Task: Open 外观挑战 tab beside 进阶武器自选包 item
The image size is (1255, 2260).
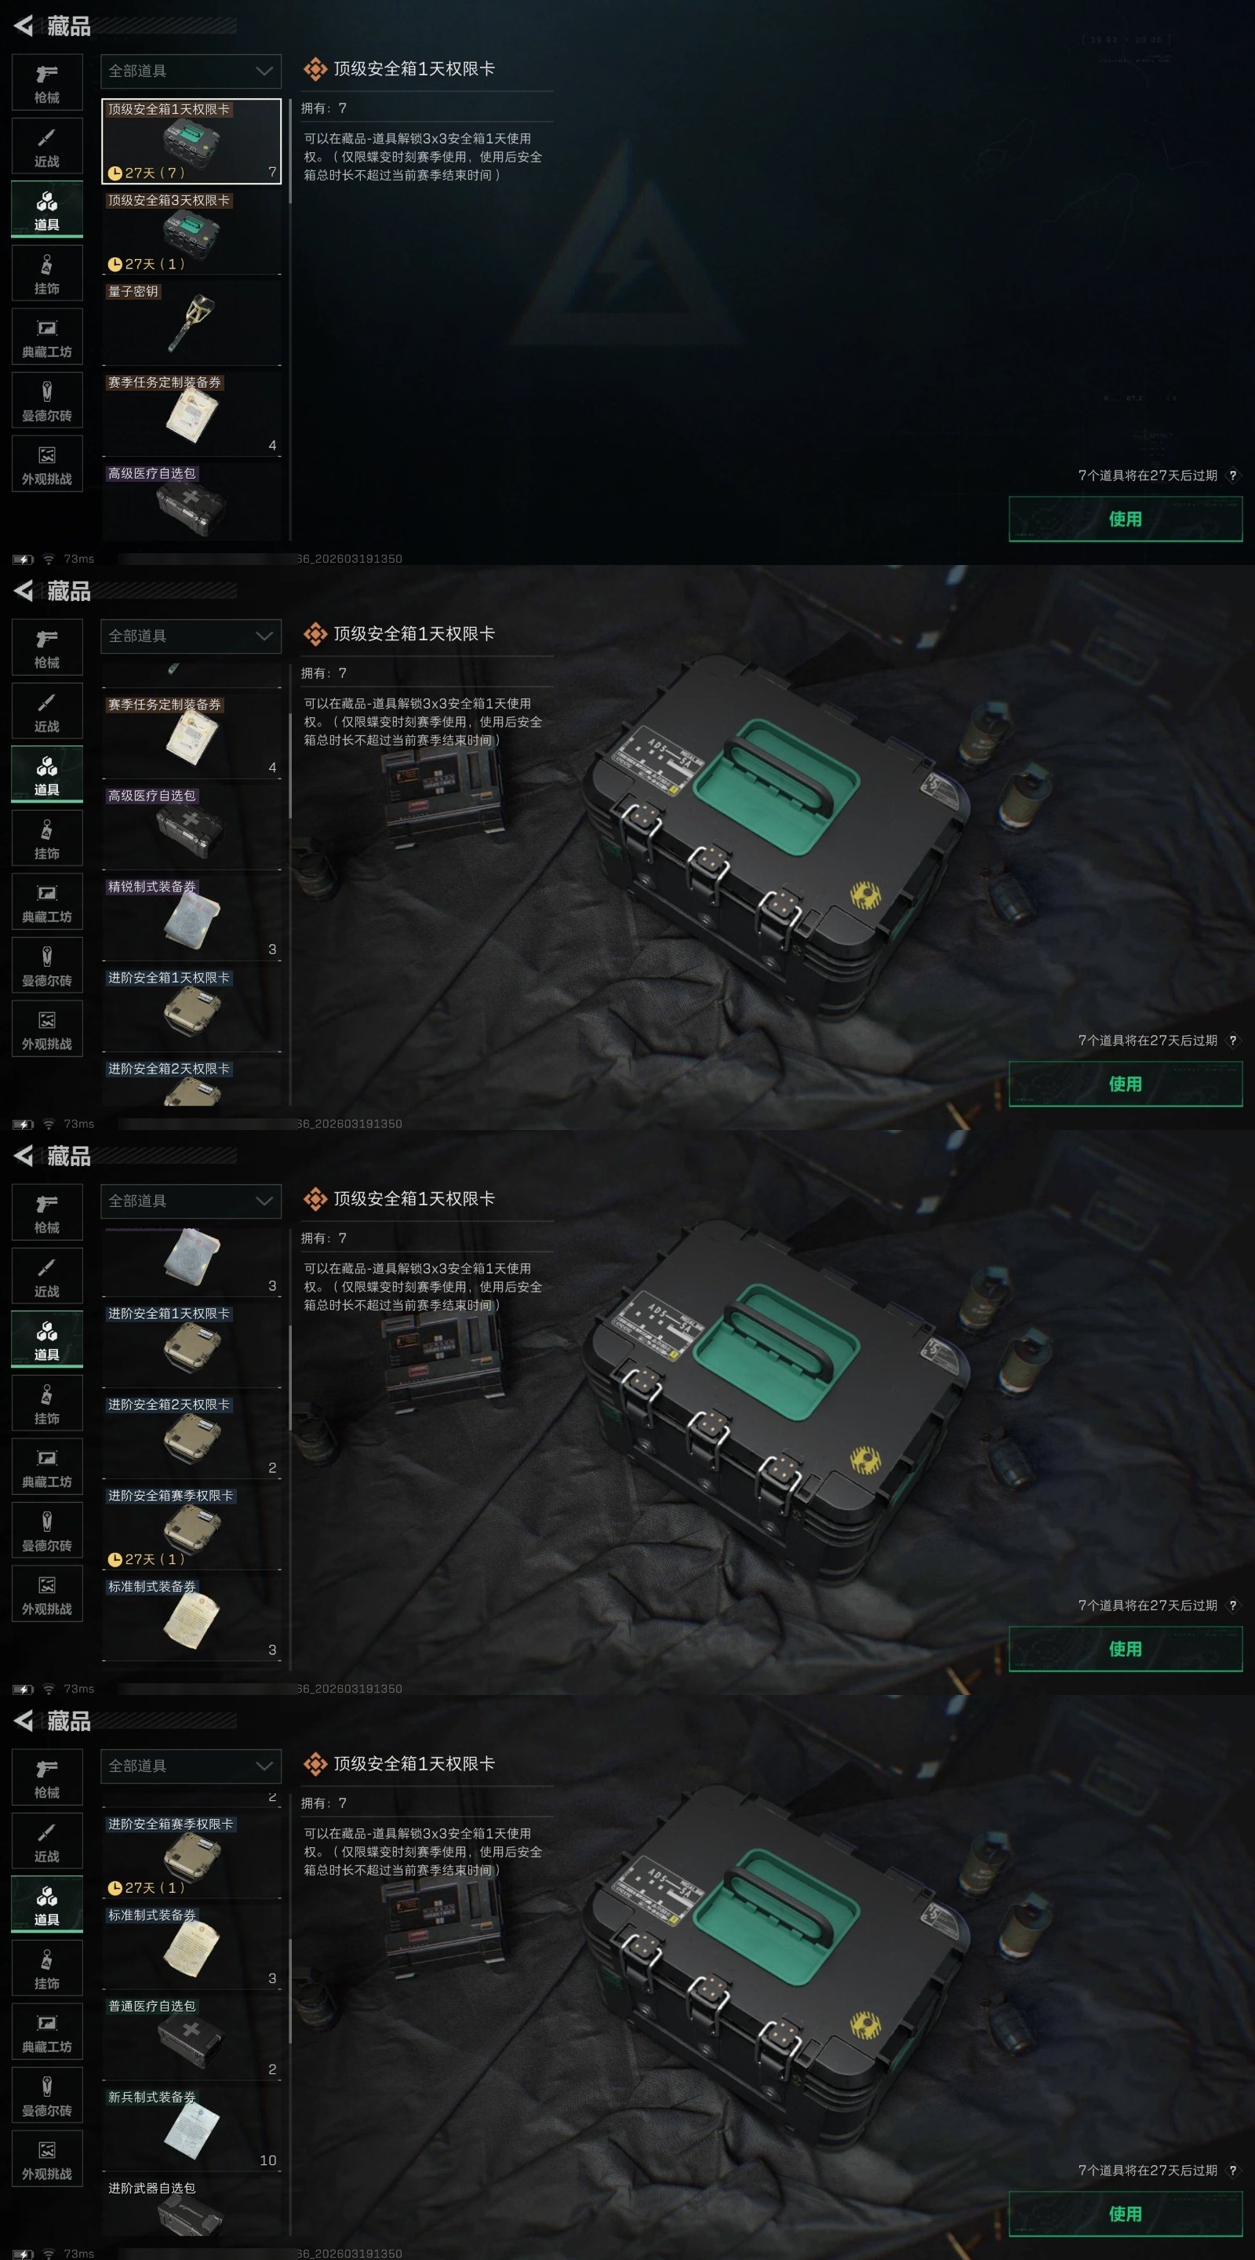Action: (x=47, y=2159)
